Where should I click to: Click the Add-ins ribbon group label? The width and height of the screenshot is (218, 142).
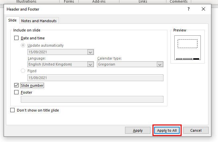[x=99, y=2]
